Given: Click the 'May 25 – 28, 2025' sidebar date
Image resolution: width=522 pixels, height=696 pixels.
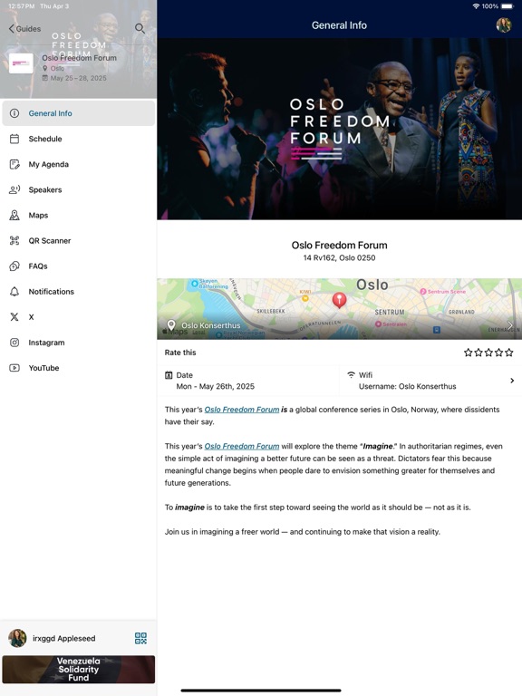Looking at the screenshot, I should 78,78.
